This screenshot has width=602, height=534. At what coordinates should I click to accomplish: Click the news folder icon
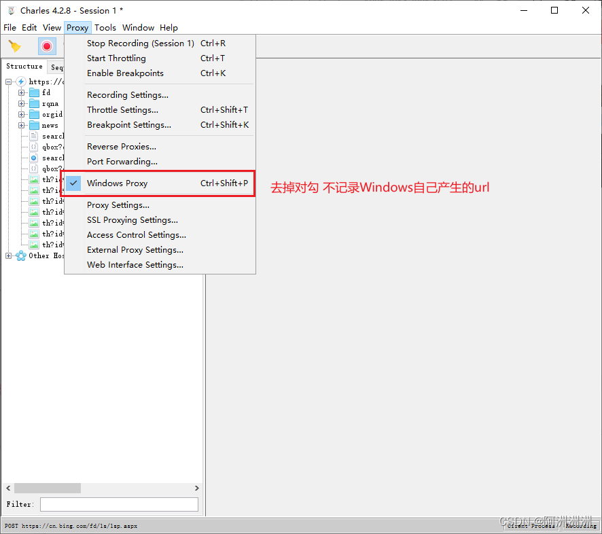pos(35,125)
